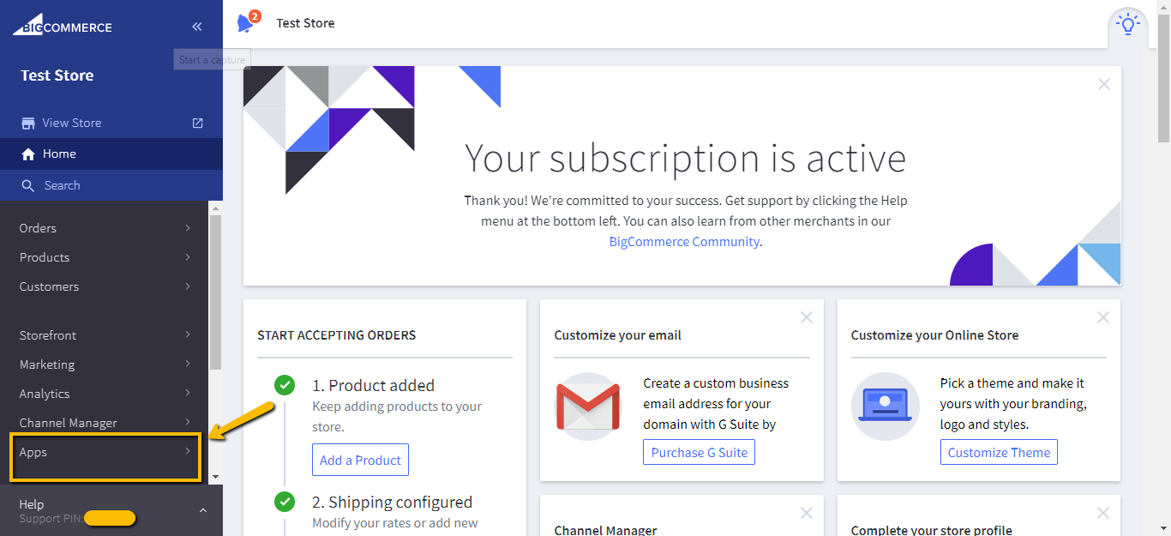The width and height of the screenshot is (1171, 536).
Task: Click the external link icon beside View Store
Action: click(x=198, y=123)
